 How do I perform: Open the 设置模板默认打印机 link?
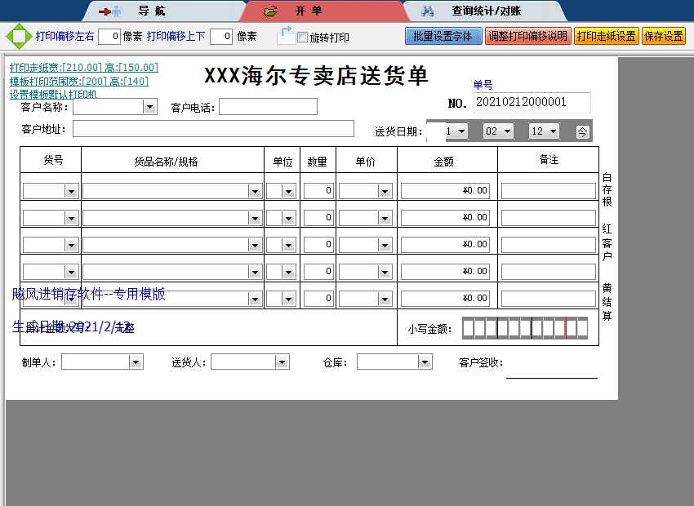tap(53, 94)
